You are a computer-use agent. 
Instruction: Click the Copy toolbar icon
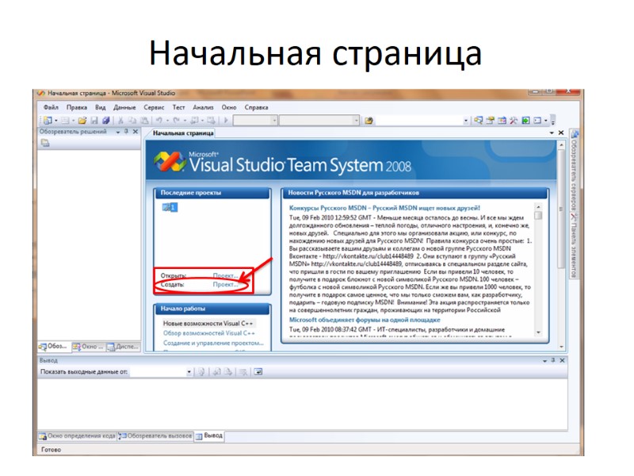[132, 121]
